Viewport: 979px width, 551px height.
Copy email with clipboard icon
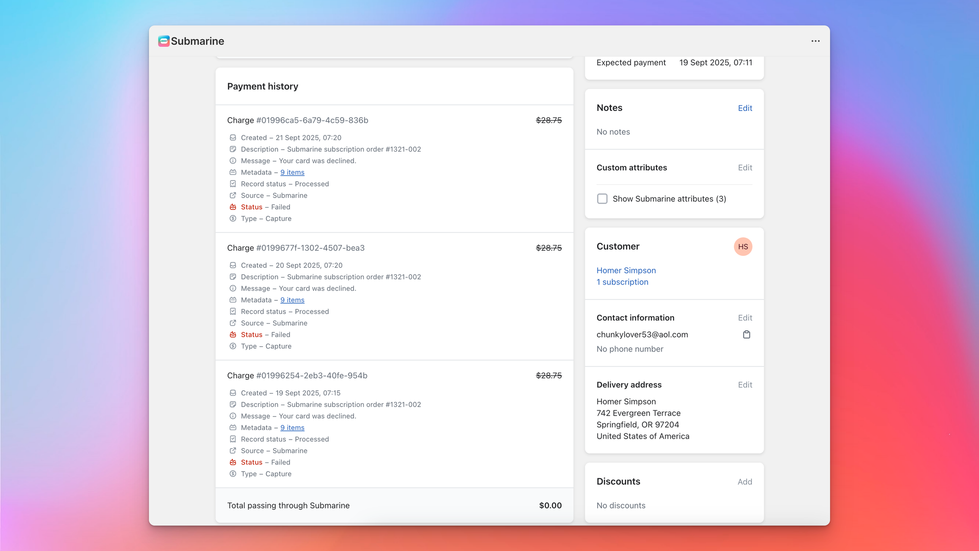click(x=747, y=335)
